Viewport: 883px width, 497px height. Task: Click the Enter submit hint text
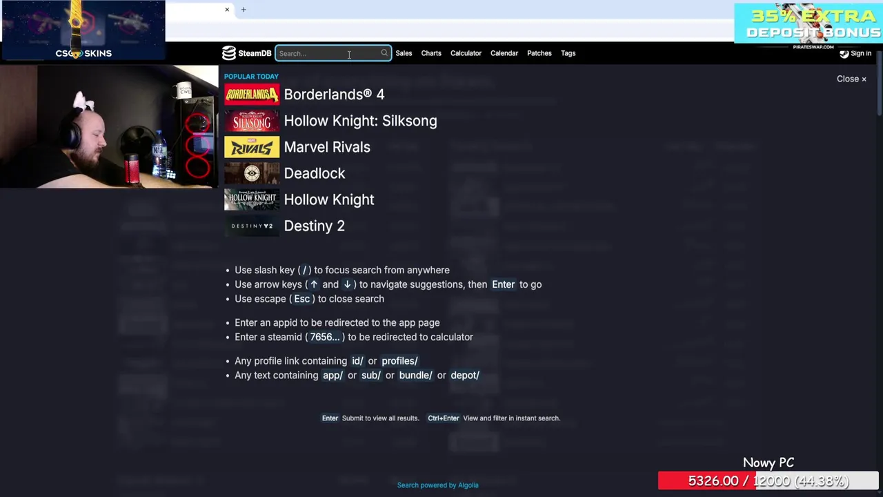point(380,418)
